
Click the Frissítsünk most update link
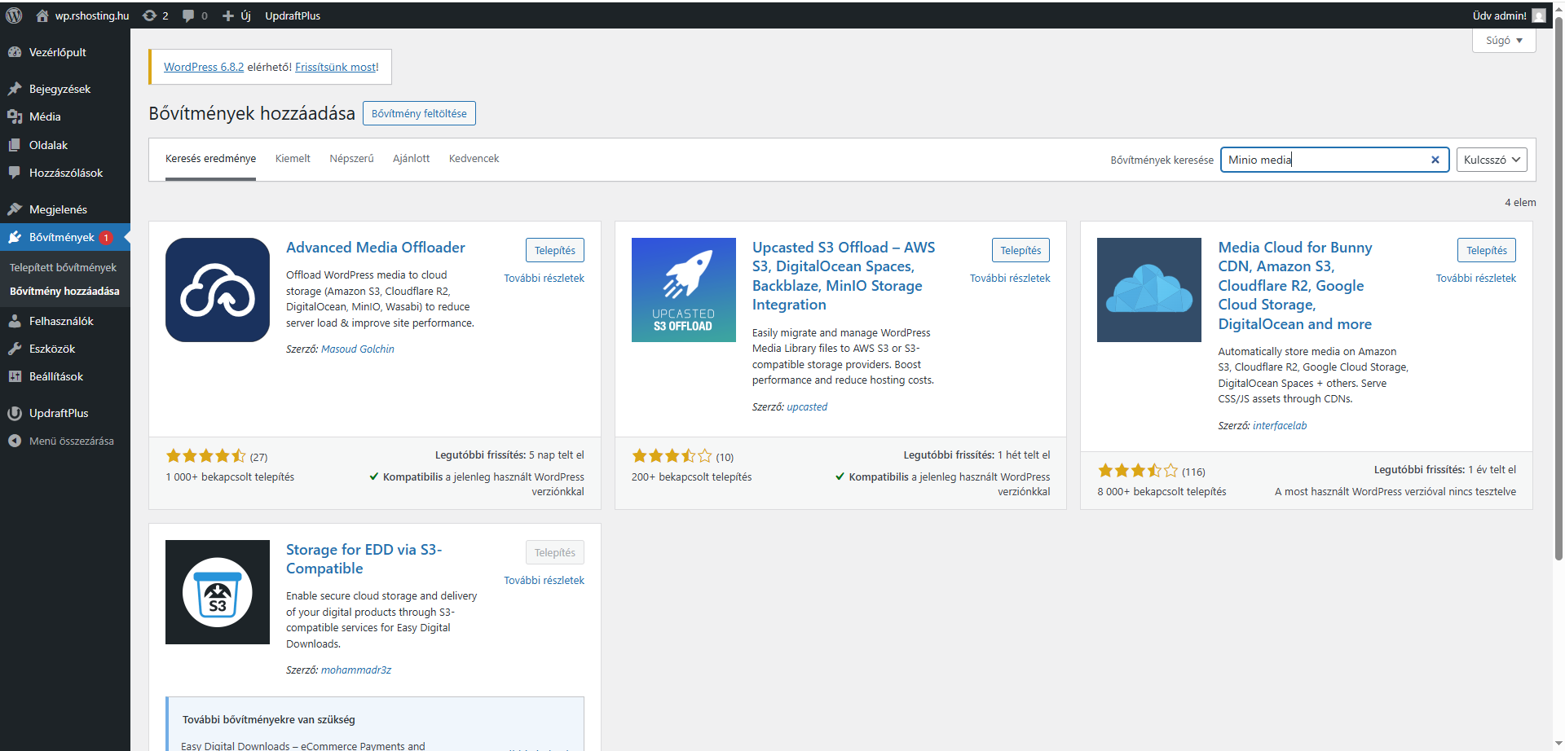click(x=335, y=67)
